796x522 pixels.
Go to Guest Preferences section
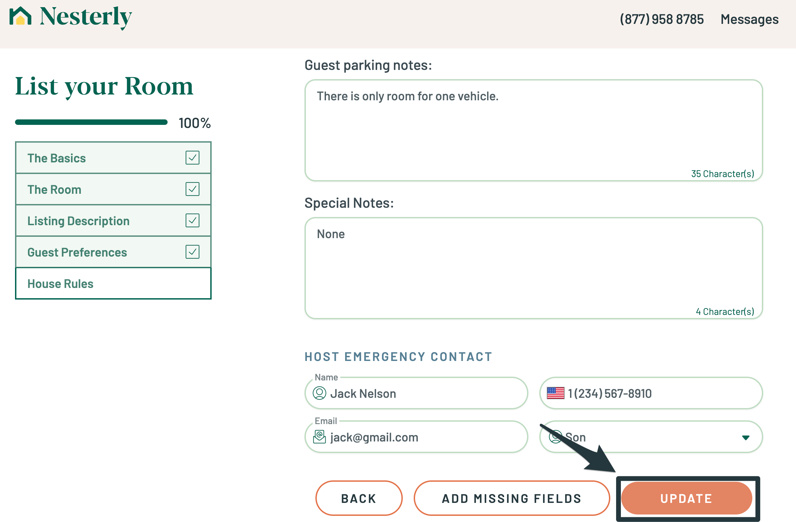[x=77, y=252]
